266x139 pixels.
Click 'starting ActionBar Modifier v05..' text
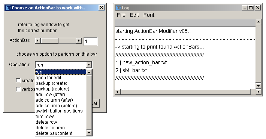(x=153, y=31)
